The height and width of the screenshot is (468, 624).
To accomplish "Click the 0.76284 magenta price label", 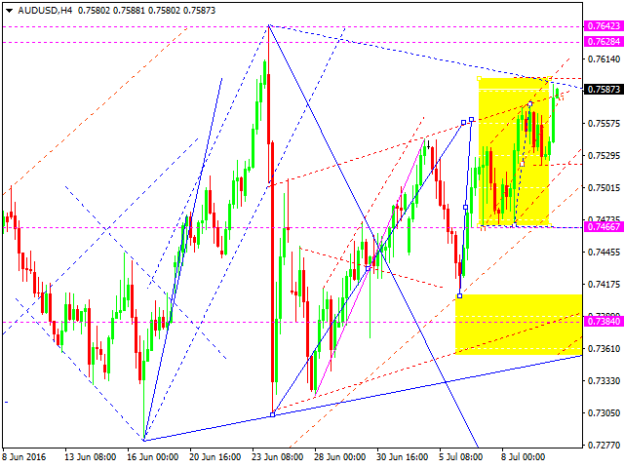I will (x=604, y=41).
